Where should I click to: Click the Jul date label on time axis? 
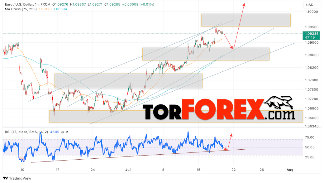[x=128, y=170]
